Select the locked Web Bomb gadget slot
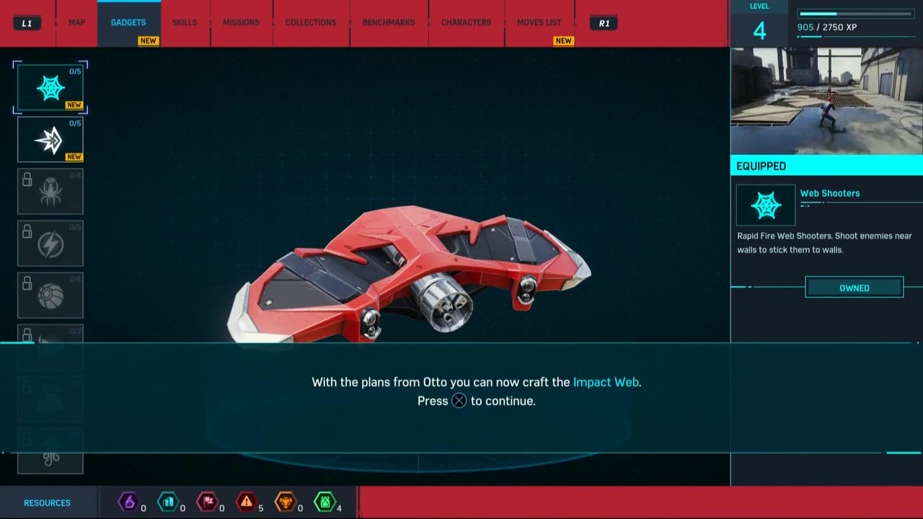The image size is (923, 519). point(50,296)
